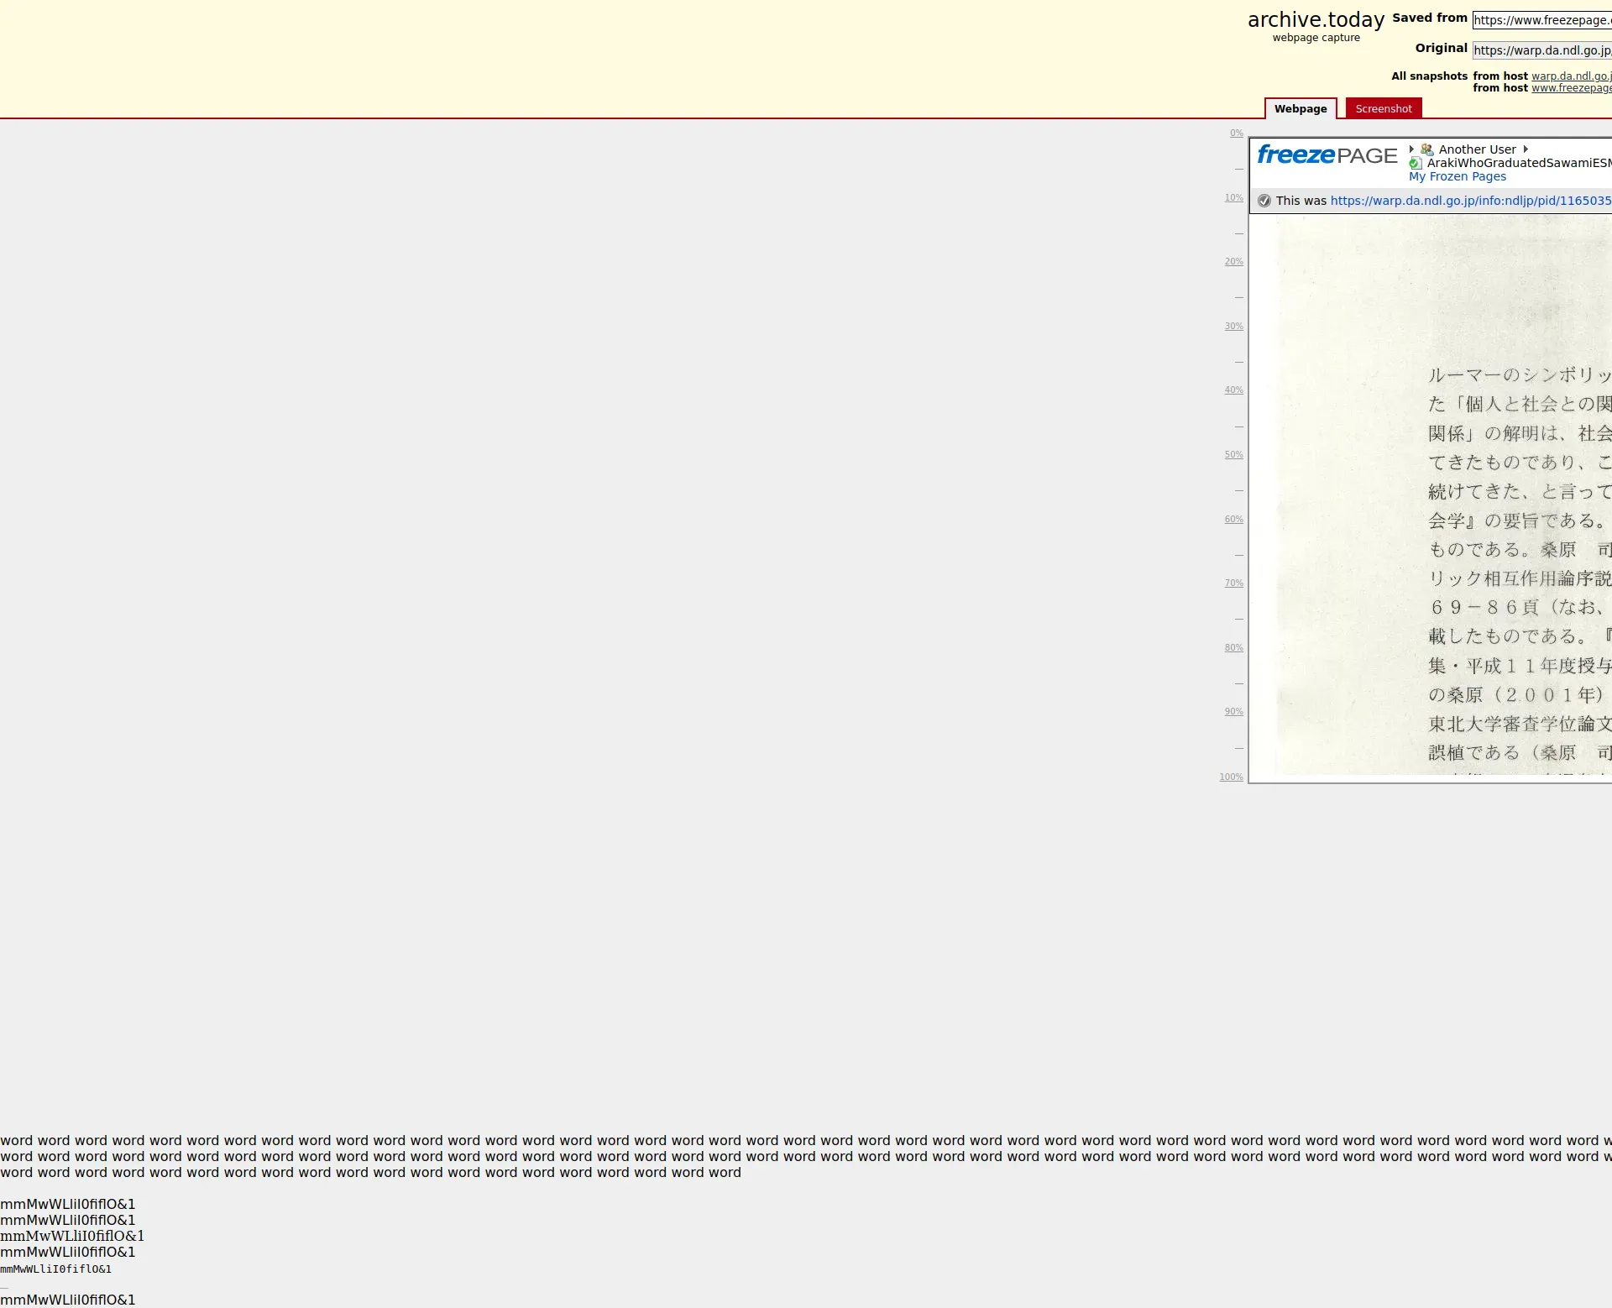The image size is (1612, 1308).
Task: Click the scanned Japanese document image
Action: 1442,495
